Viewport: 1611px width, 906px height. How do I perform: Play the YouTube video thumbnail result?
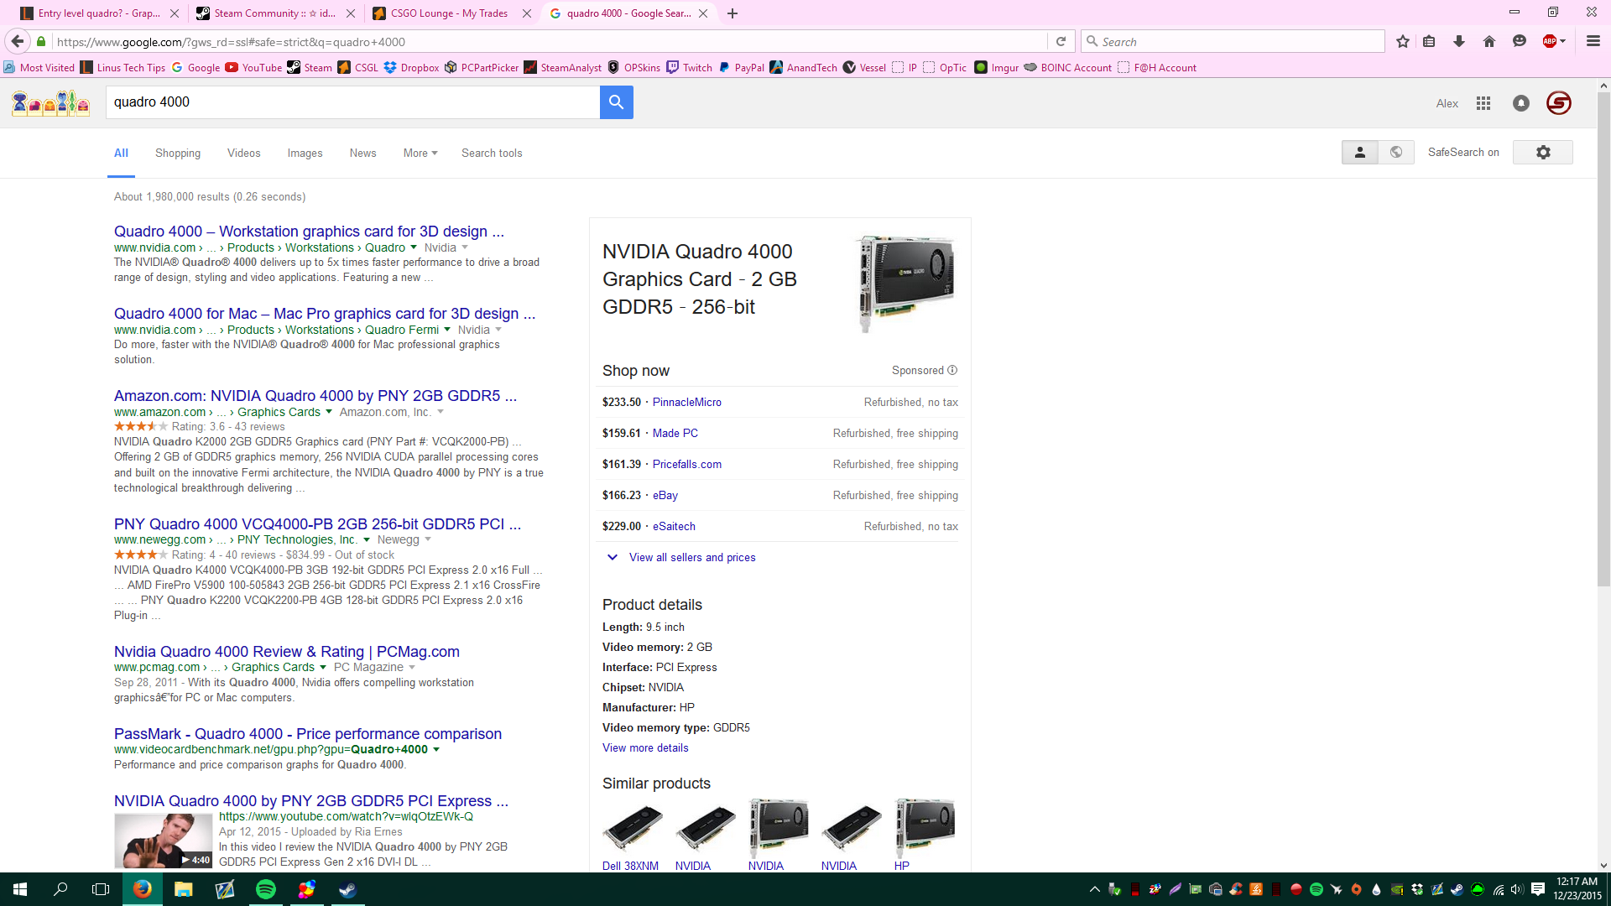163,841
